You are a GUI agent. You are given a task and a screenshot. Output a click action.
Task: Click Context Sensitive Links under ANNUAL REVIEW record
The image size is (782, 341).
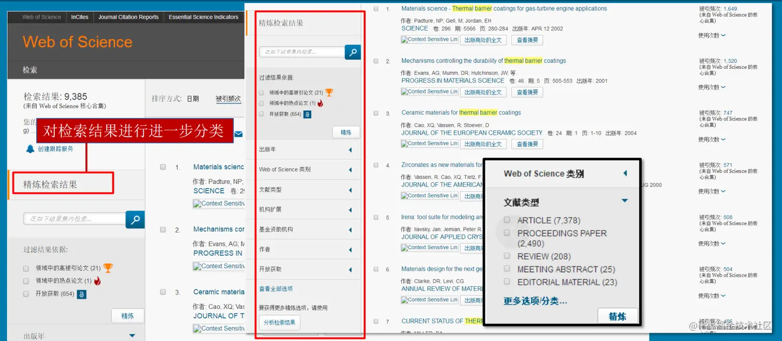coord(429,300)
